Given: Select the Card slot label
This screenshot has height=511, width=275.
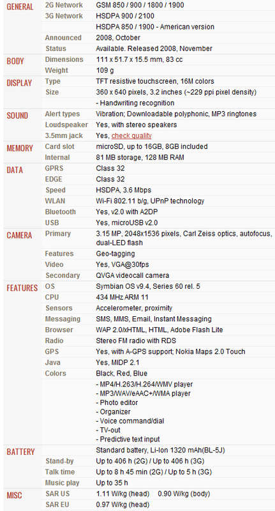Looking at the screenshot, I should (x=59, y=147).
